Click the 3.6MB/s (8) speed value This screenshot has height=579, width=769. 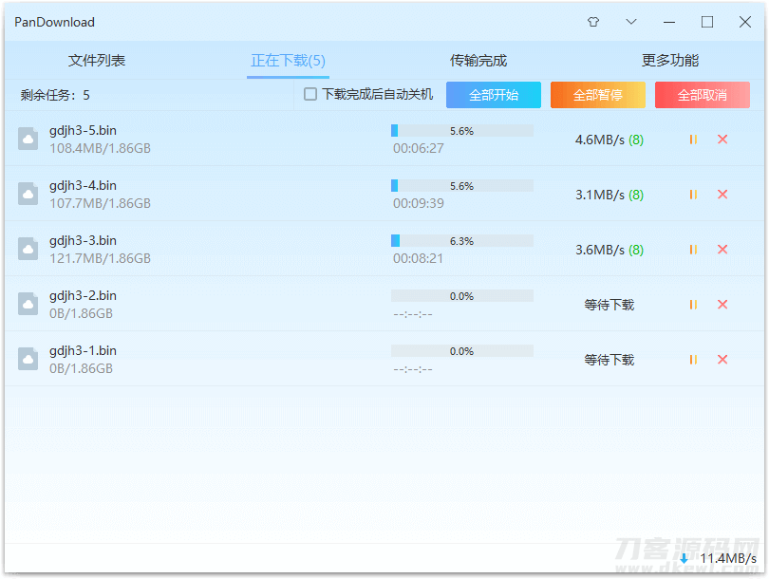[x=610, y=250]
